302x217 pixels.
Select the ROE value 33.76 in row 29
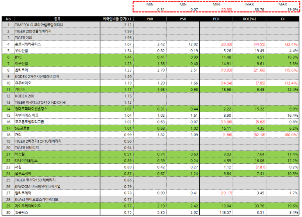coord(259,206)
